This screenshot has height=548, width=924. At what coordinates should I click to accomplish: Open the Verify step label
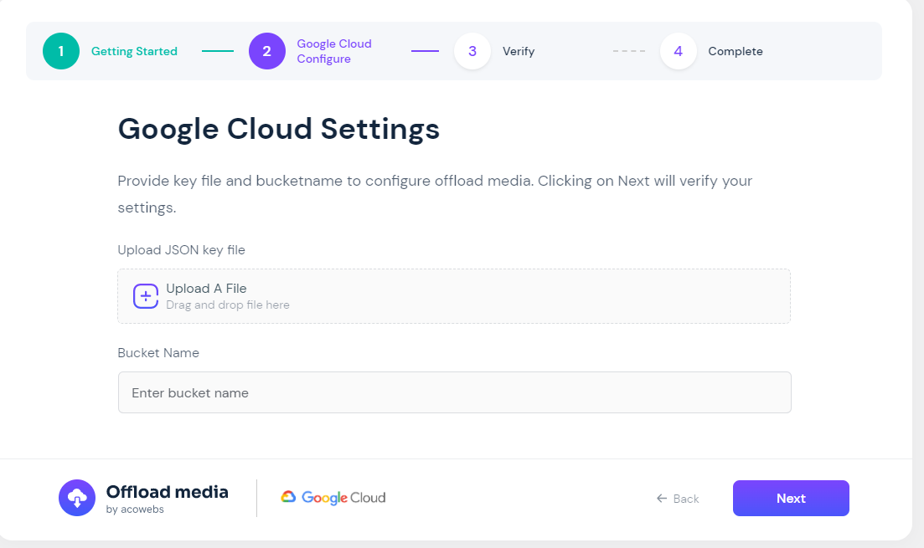[519, 51]
